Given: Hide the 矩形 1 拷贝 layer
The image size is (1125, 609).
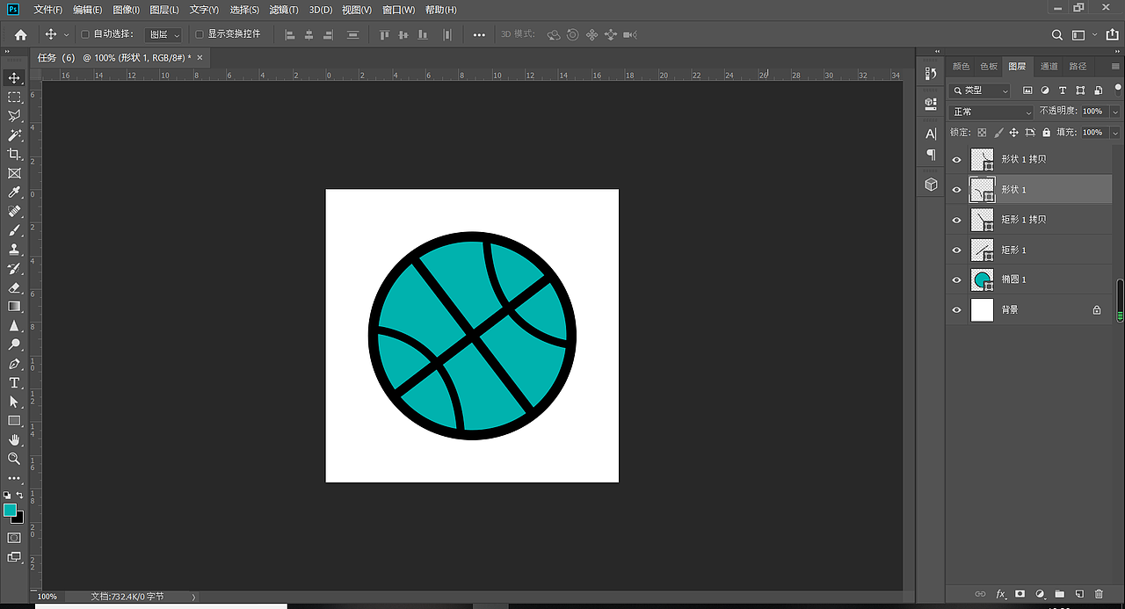Looking at the screenshot, I should point(957,220).
